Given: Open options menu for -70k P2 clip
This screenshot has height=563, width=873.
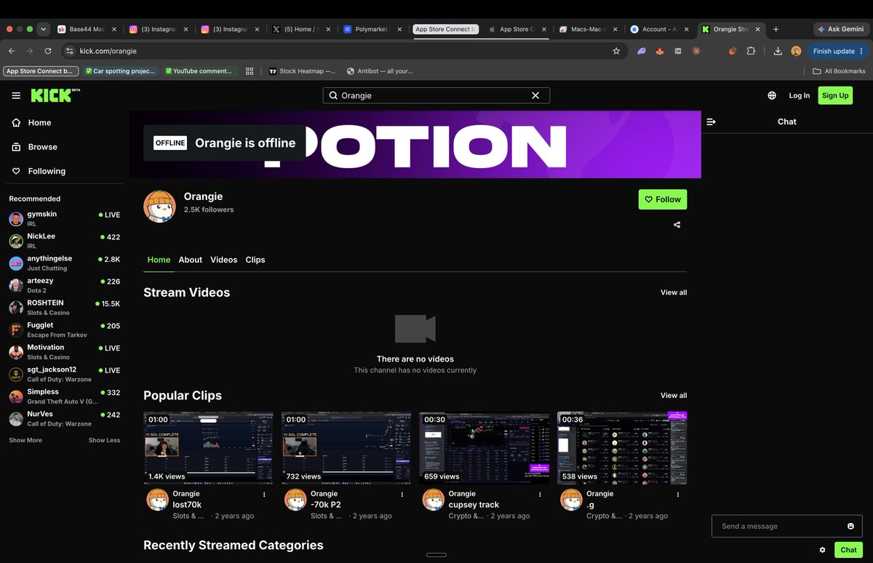Looking at the screenshot, I should [x=402, y=494].
